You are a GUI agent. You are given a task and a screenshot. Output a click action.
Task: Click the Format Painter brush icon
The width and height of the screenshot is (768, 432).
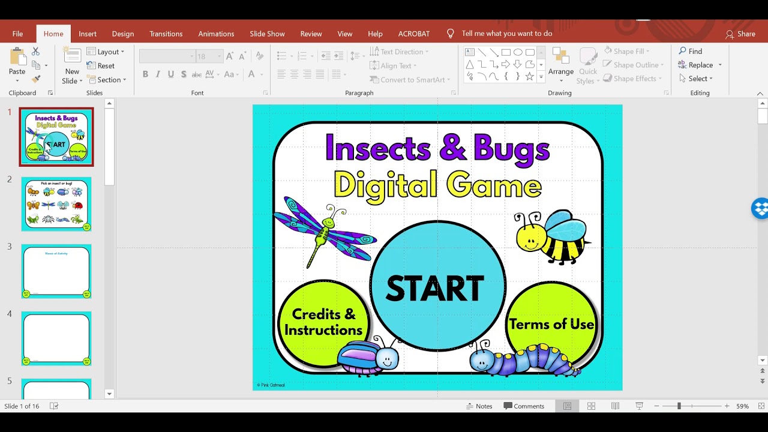point(35,79)
